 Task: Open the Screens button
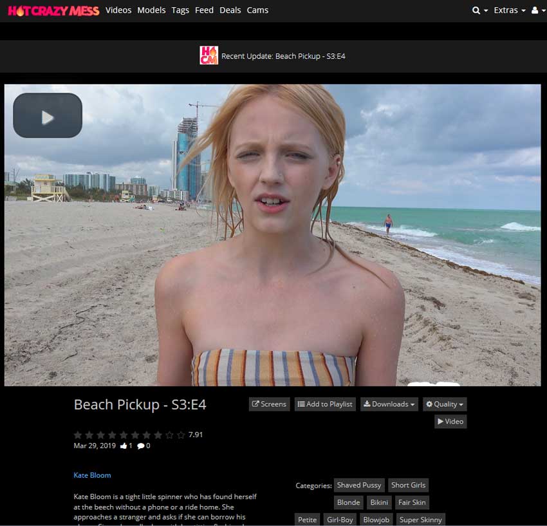(x=269, y=404)
